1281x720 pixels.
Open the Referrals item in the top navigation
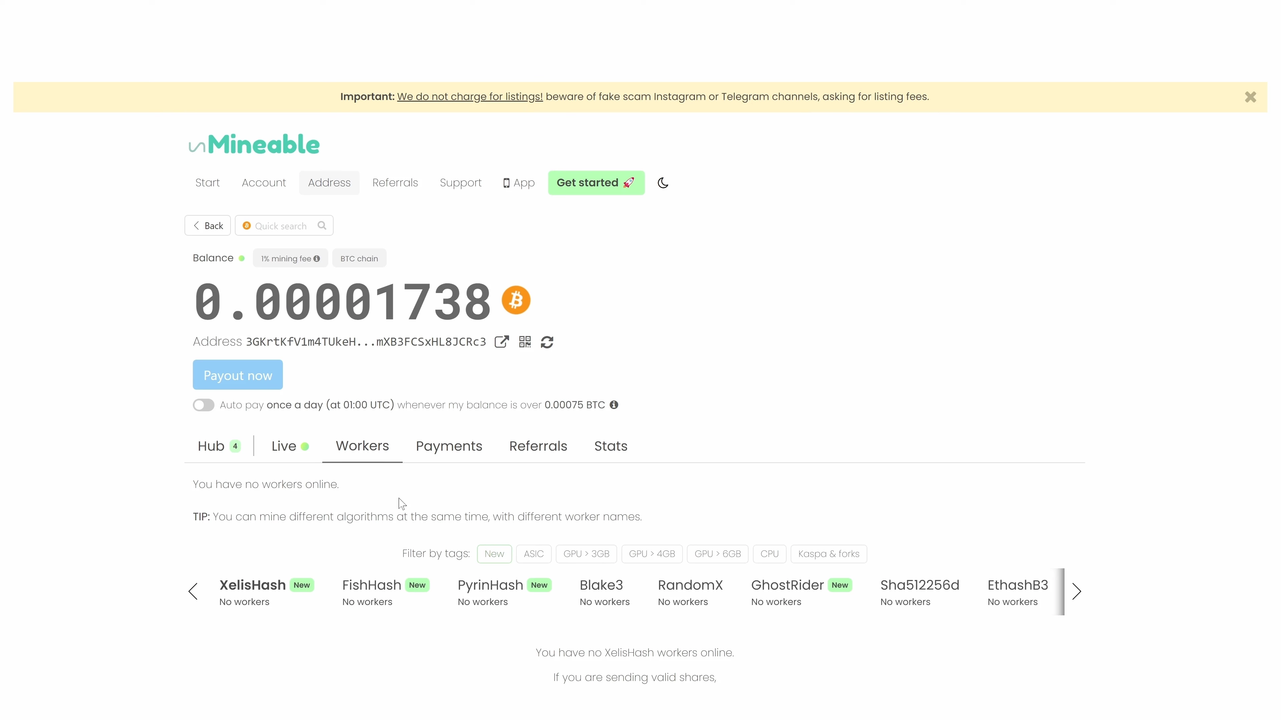click(395, 183)
